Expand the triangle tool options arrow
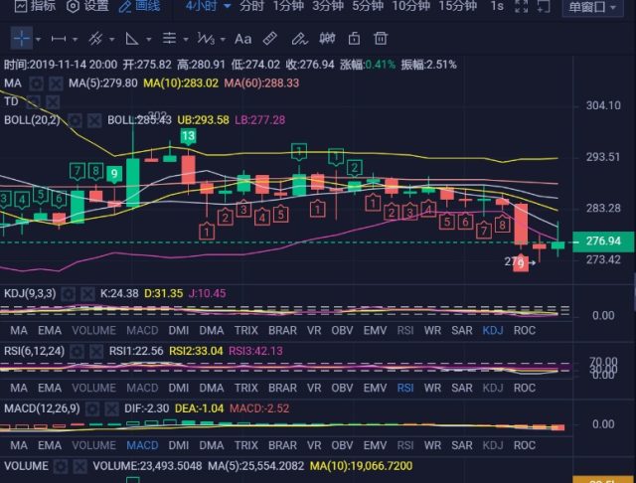 [149, 40]
